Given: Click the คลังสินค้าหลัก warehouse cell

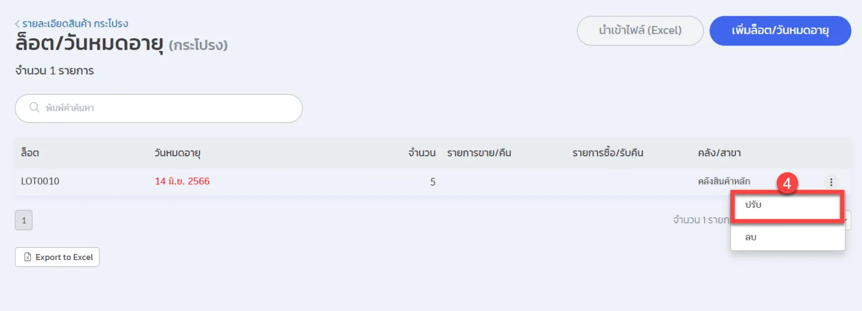Looking at the screenshot, I should click(724, 182).
